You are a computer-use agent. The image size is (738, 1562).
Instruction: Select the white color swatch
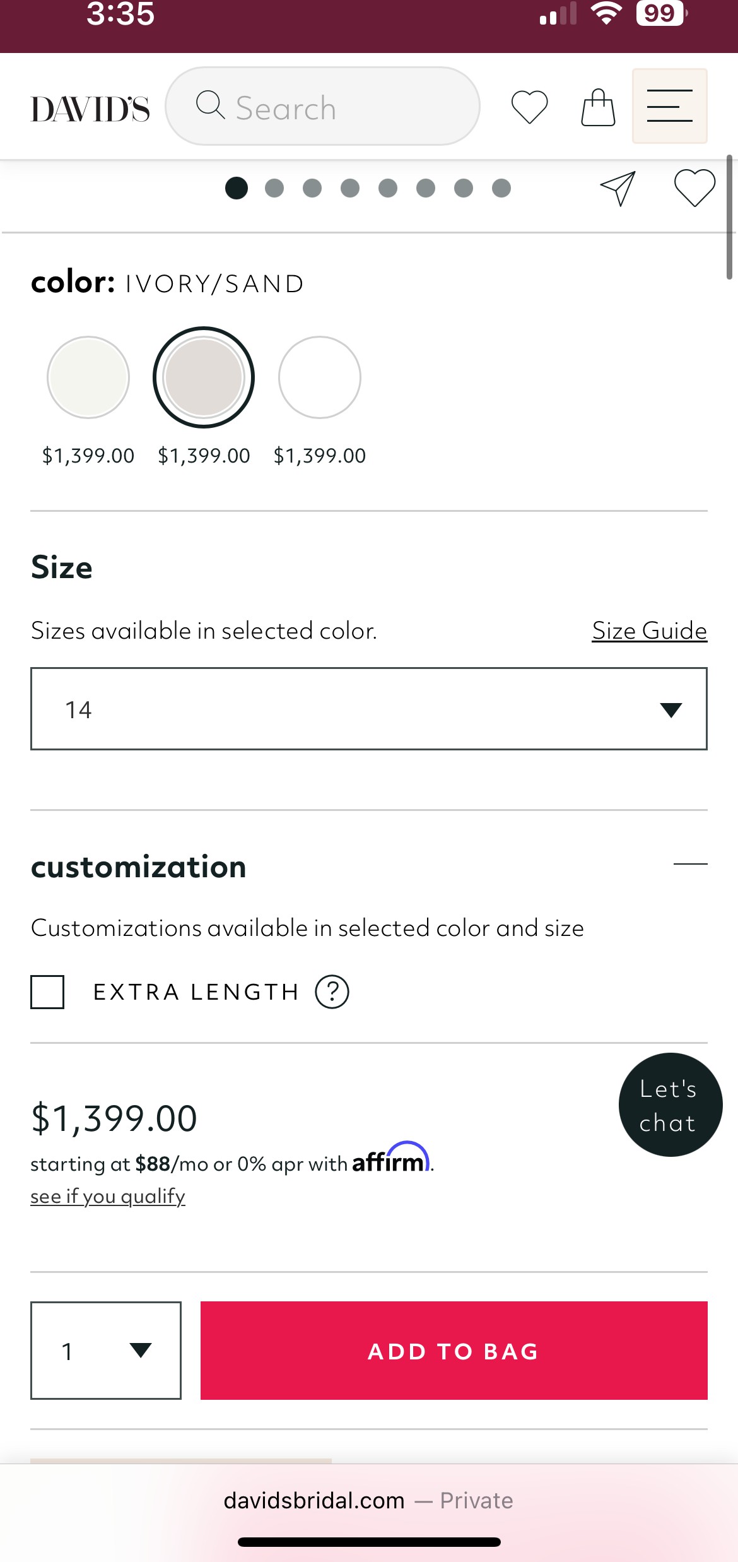coord(320,377)
